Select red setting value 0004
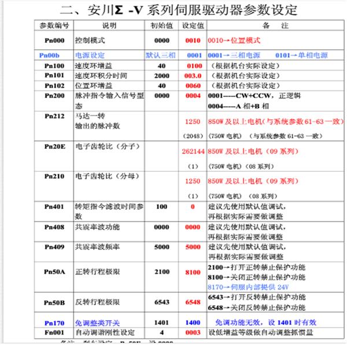The width and height of the screenshot is (347, 345). (193, 96)
